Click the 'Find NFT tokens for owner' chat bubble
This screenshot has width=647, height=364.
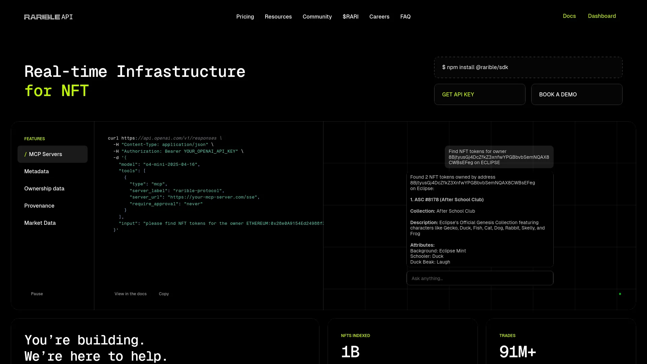pos(499,157)
